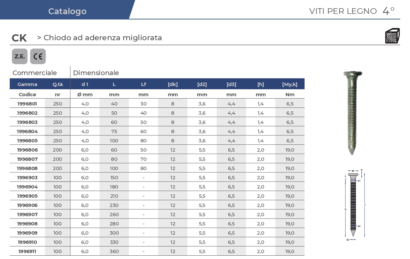Click the nail dimension diagram
The height and width of the screenshot is (259, 410).
pyautogui.click(x=354, y=205)
